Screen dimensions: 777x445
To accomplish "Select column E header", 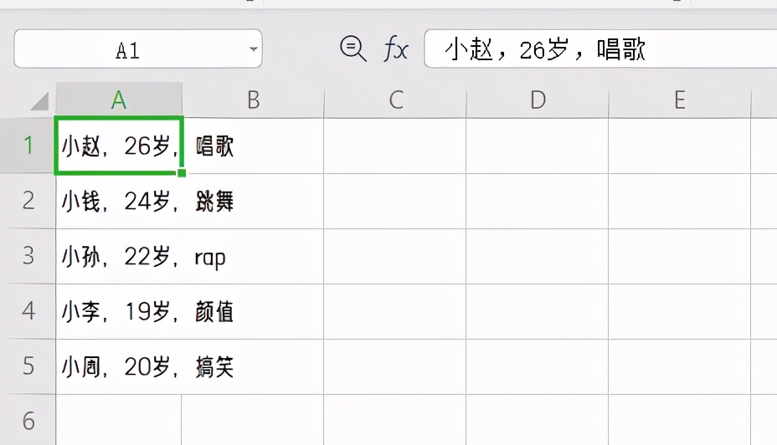I will tap(680, 100).
